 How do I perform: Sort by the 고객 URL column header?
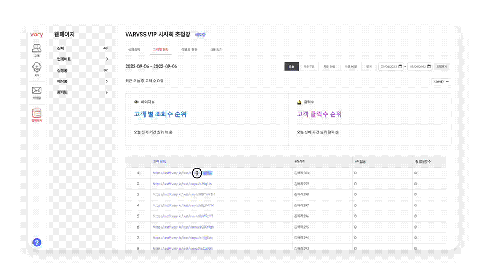[159, 161]
